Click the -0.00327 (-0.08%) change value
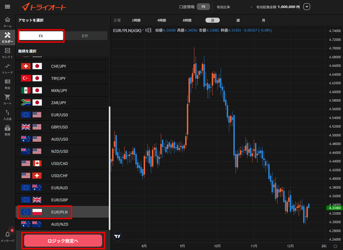Viewport: 343px width, 250px height. (x=257, y=31)
